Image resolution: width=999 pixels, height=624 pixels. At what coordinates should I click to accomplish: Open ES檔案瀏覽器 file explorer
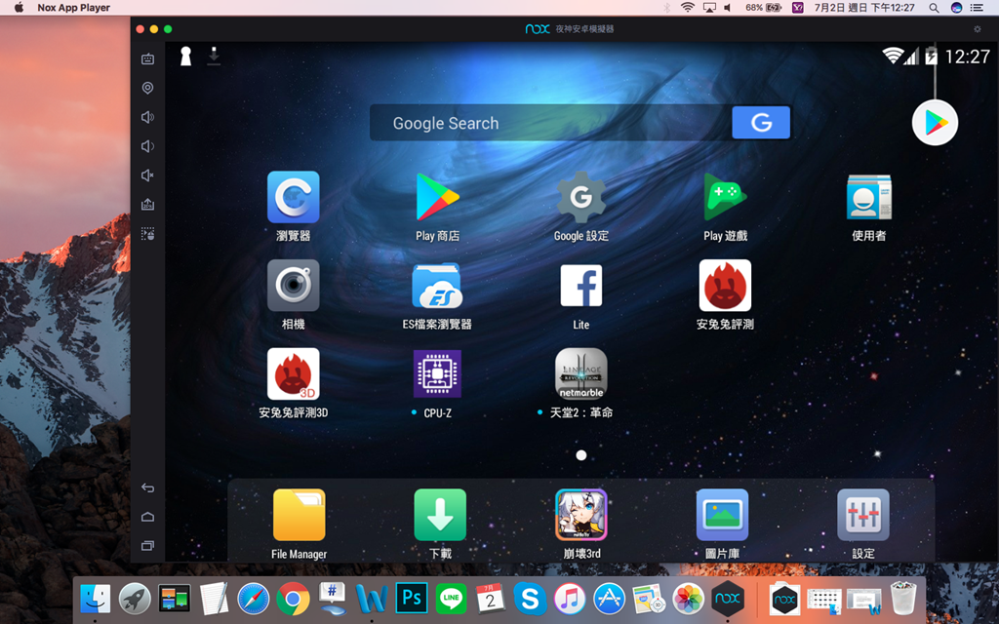point(437,287)
